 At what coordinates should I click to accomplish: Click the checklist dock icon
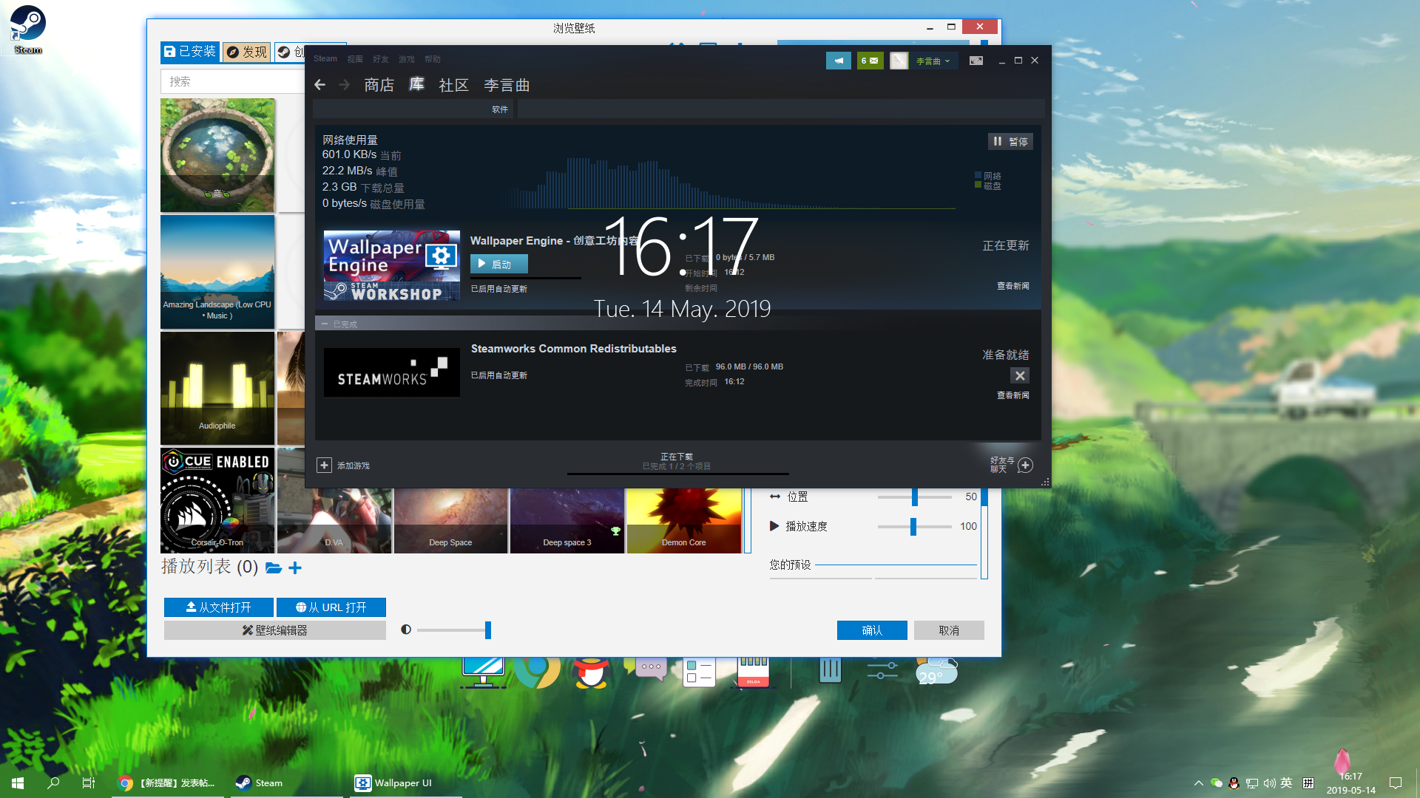click(699, 671)
